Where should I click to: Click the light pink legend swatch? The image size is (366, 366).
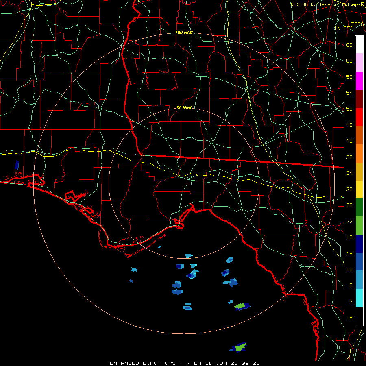coord(359,63)
